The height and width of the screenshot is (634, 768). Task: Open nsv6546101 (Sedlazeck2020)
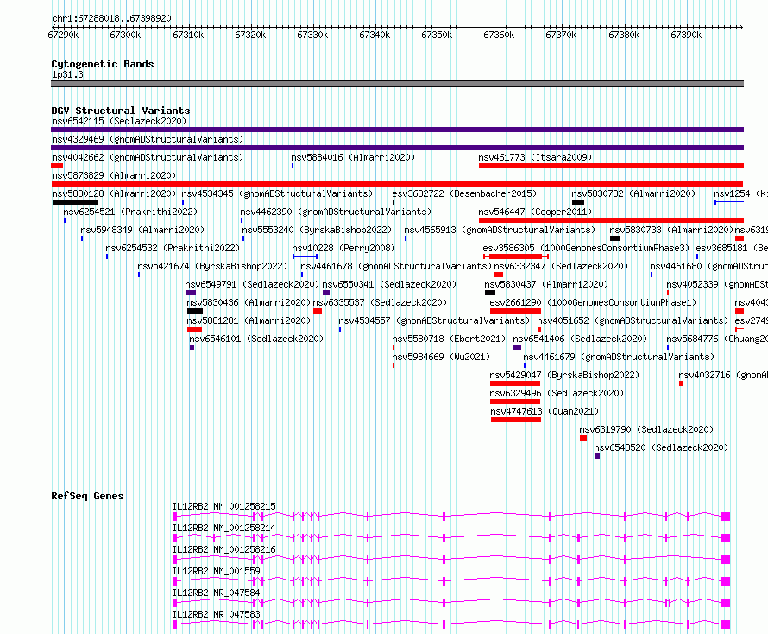pyautogui.click(x=256, y=339)
